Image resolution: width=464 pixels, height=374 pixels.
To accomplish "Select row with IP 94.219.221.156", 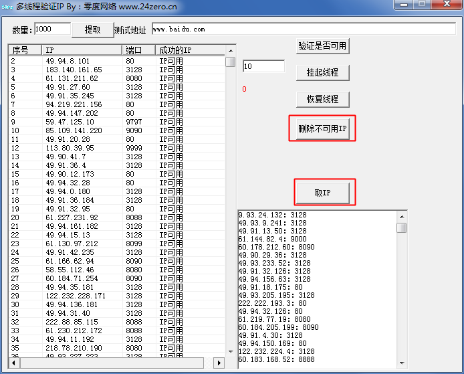I will [117, 104].
